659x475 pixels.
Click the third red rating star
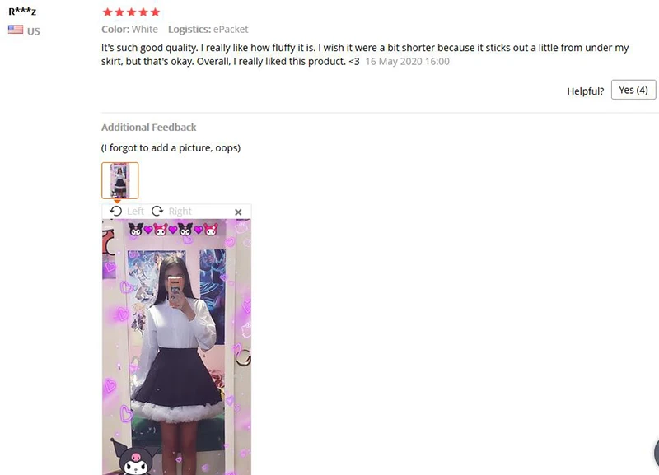pyautogui.click(x=132, y=12)
